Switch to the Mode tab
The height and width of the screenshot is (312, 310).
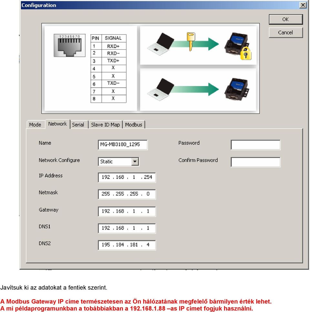click(x=35, y=124)
